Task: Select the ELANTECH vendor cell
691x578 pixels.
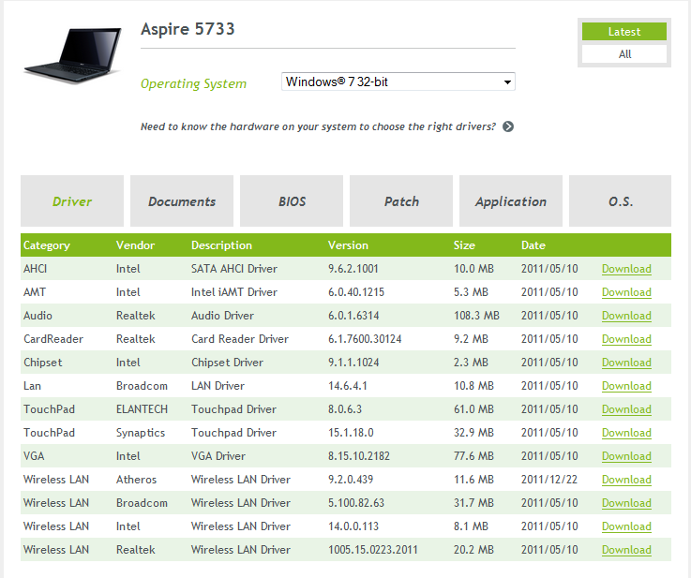Action: pos(142,409)
